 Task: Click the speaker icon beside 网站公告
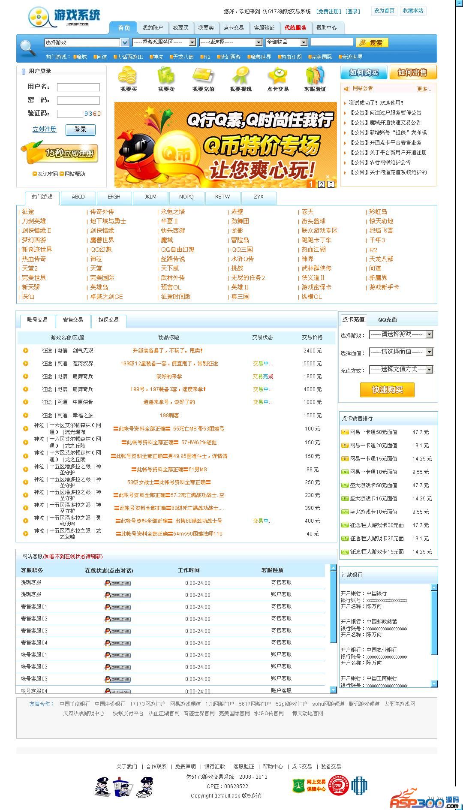click(x=347, y=88)
